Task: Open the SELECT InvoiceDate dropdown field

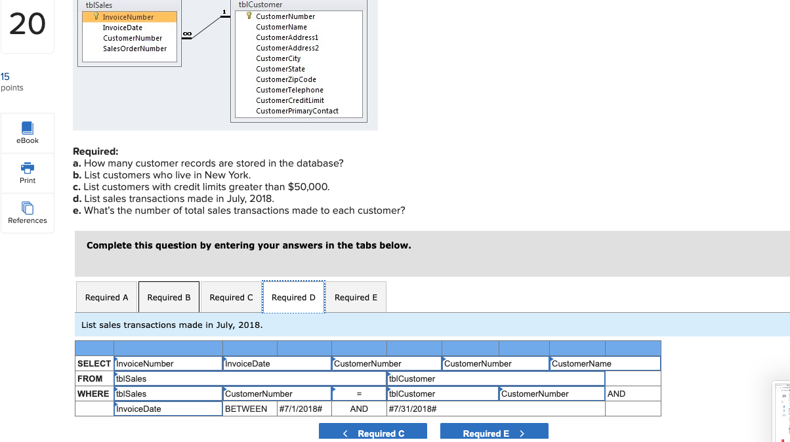Action: pyautogui.click(x=277, y=363)
